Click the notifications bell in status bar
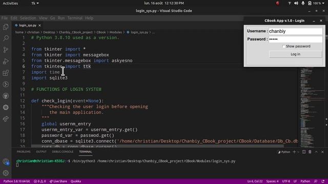 click(323, 181)
